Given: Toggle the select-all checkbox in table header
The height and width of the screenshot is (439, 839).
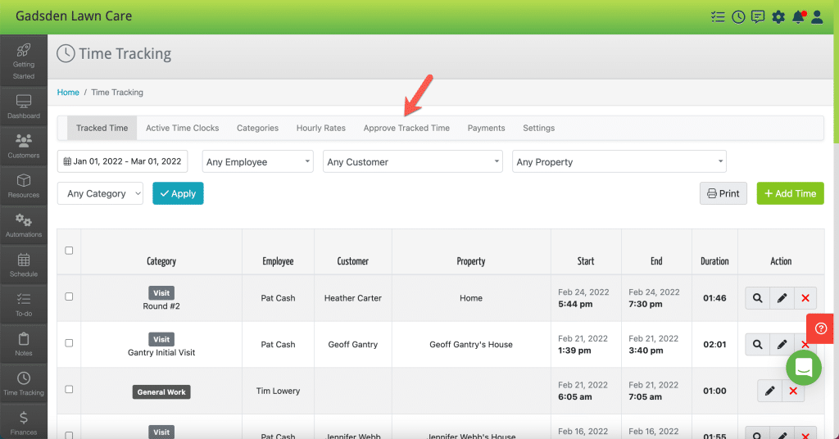Looking at the screenshot, I should (x=69, y=251).
